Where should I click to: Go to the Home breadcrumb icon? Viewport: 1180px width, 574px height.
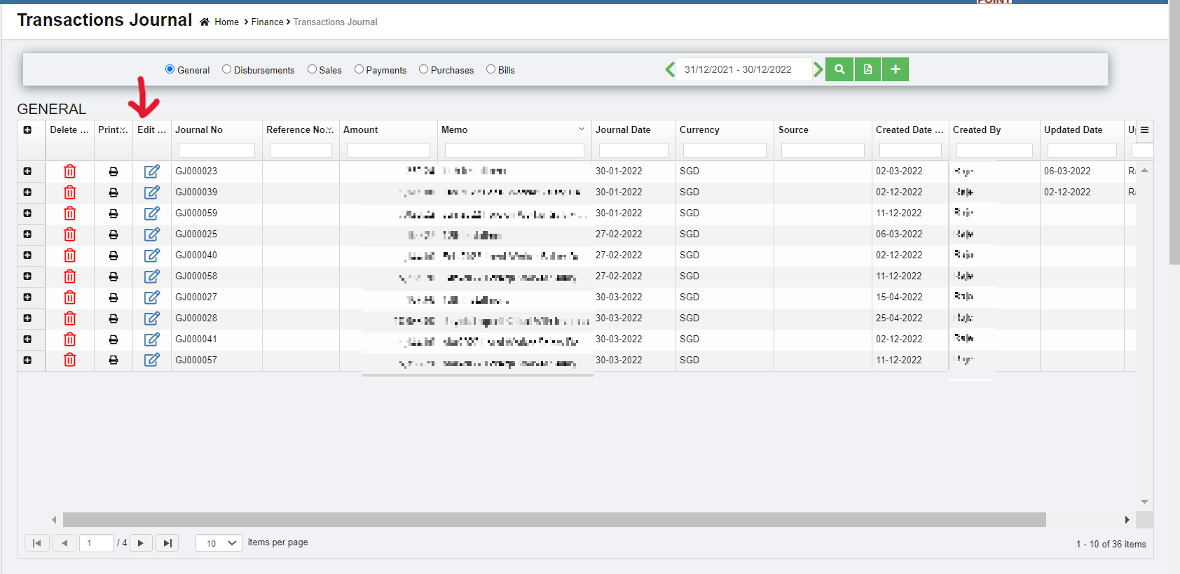pos(205,22)
